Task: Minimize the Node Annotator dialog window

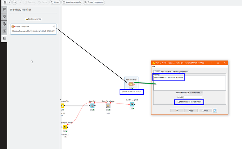Action: point(211,63)
